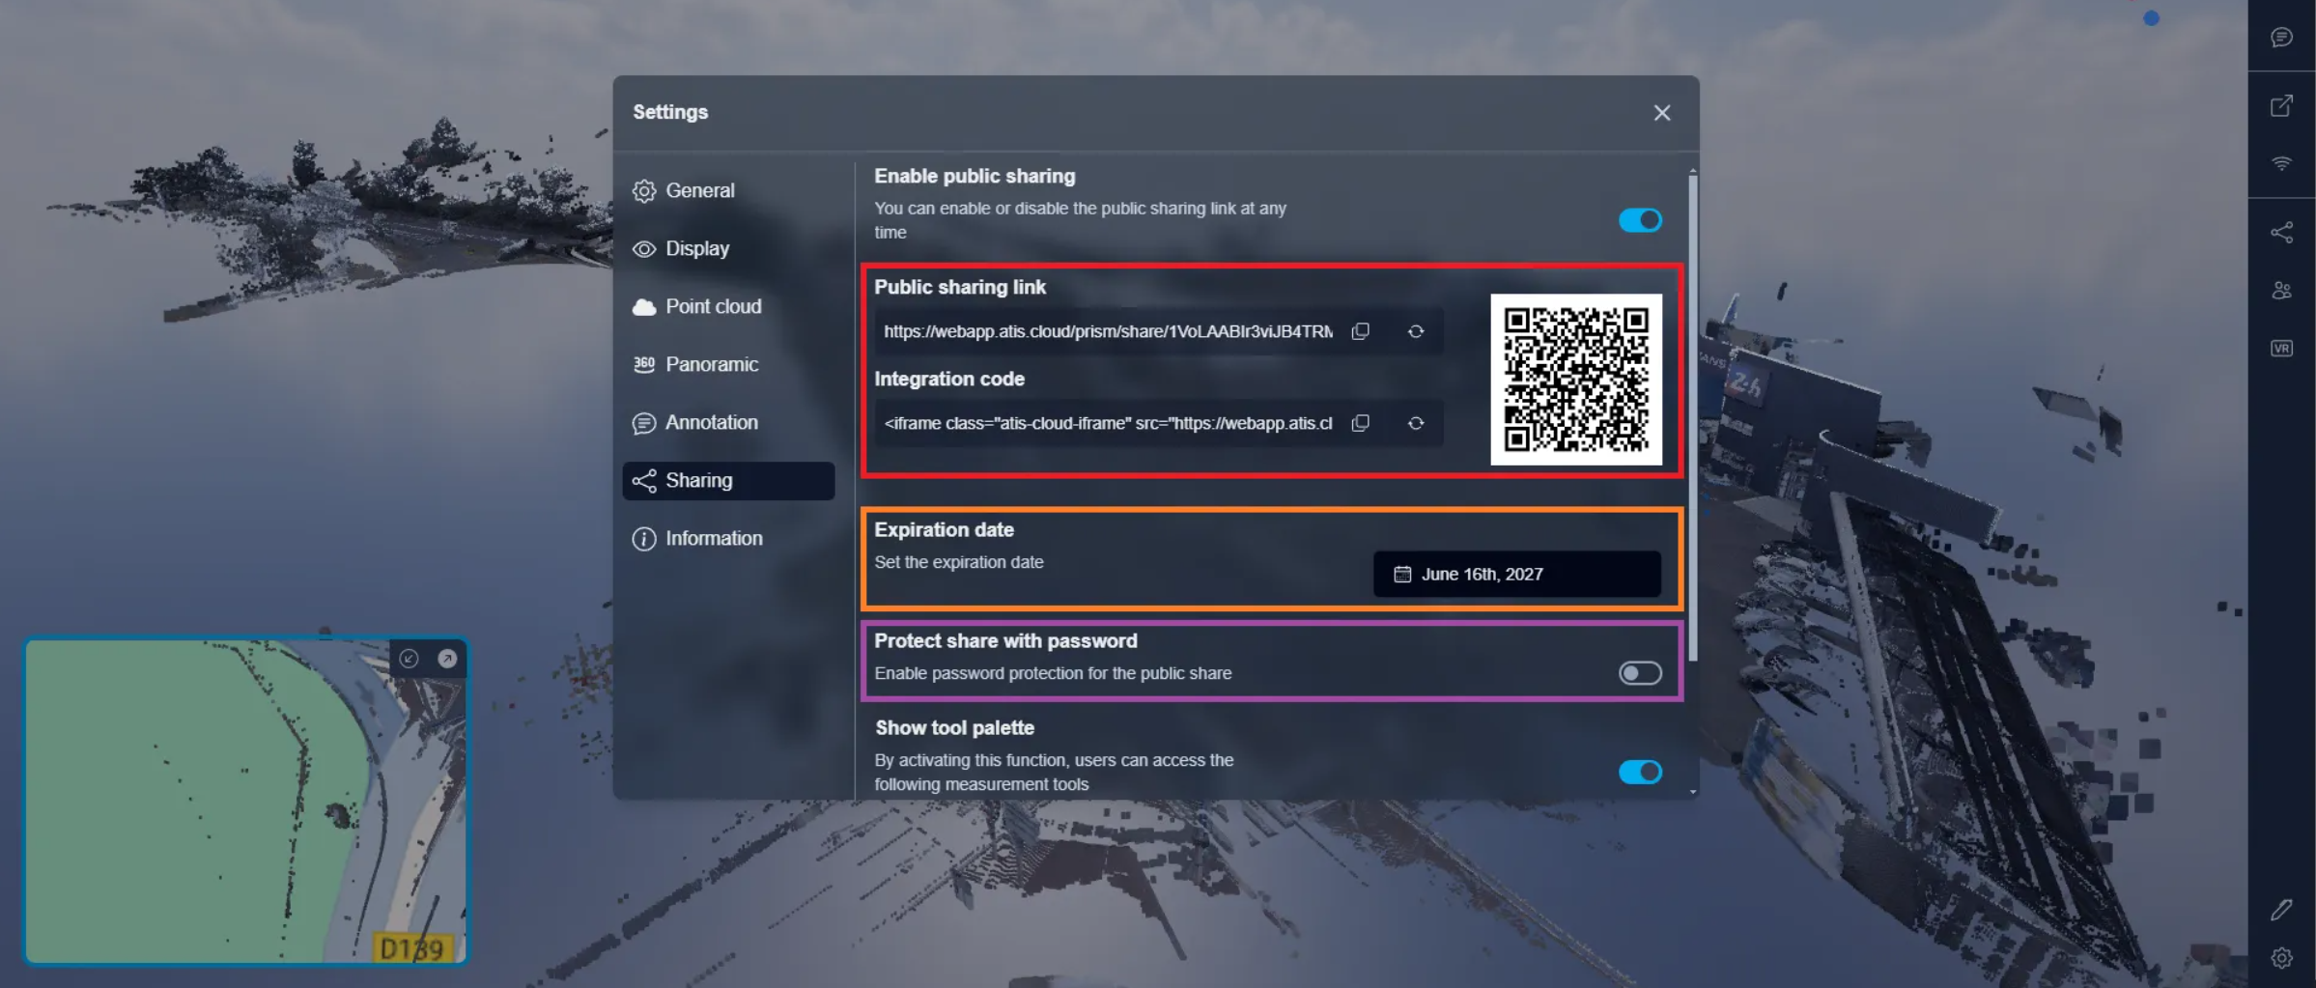Refresh the integration code
This screenshot has height=988, width=2316.
click(1415, 423)
